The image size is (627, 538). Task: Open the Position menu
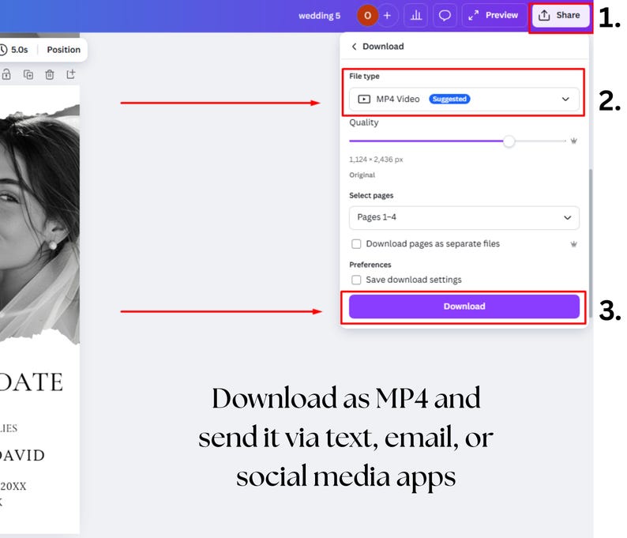click(64, 50)
